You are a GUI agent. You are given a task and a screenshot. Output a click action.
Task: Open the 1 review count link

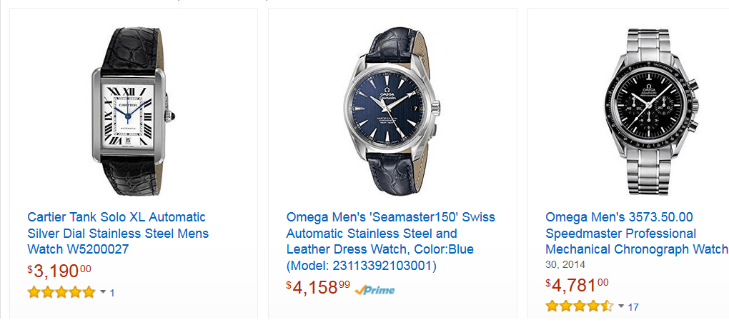[x=112, y=293]
